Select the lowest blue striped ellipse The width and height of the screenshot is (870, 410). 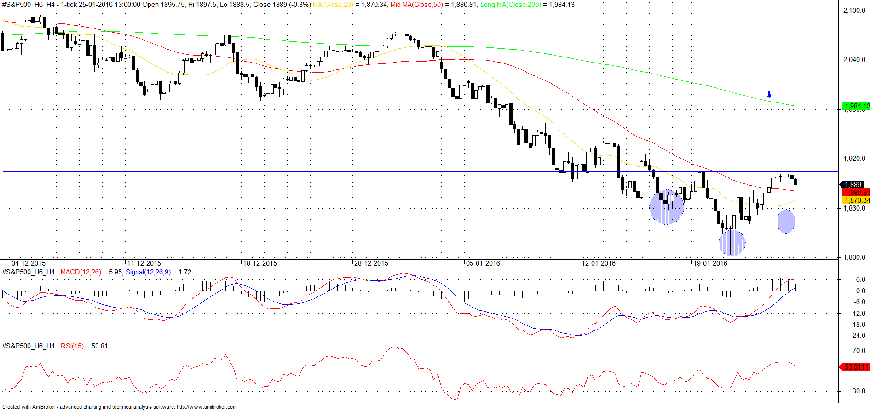[x=732, y=242]
